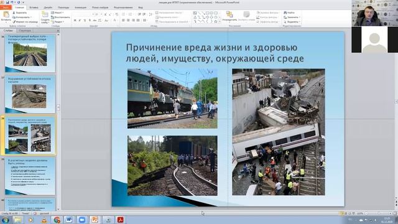Open VLC player from the taskbar
The width and height of the screenshot is (398, 224).
(x=44, y=220)
